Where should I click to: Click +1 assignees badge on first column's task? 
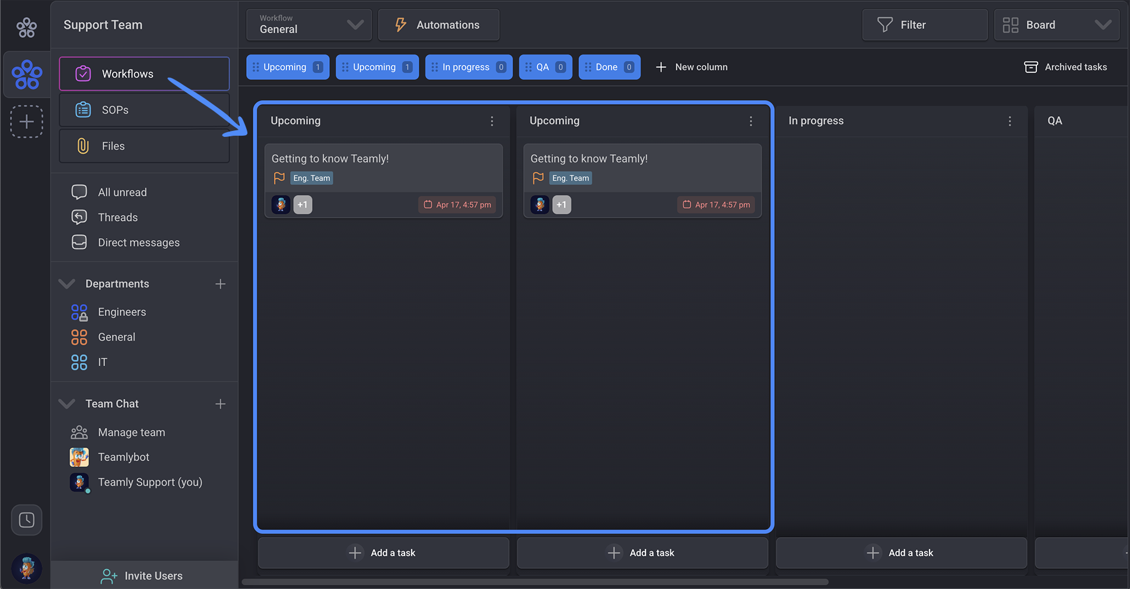tap(303, 204)
